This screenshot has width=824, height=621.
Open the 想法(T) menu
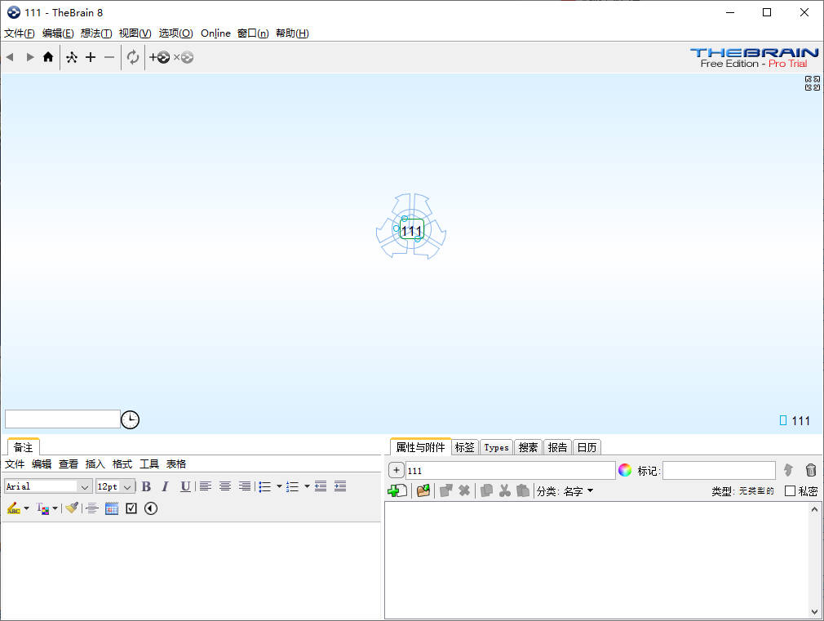(96, 33)
